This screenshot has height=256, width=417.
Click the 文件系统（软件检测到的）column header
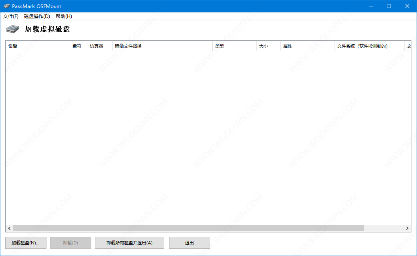[369, 46]
